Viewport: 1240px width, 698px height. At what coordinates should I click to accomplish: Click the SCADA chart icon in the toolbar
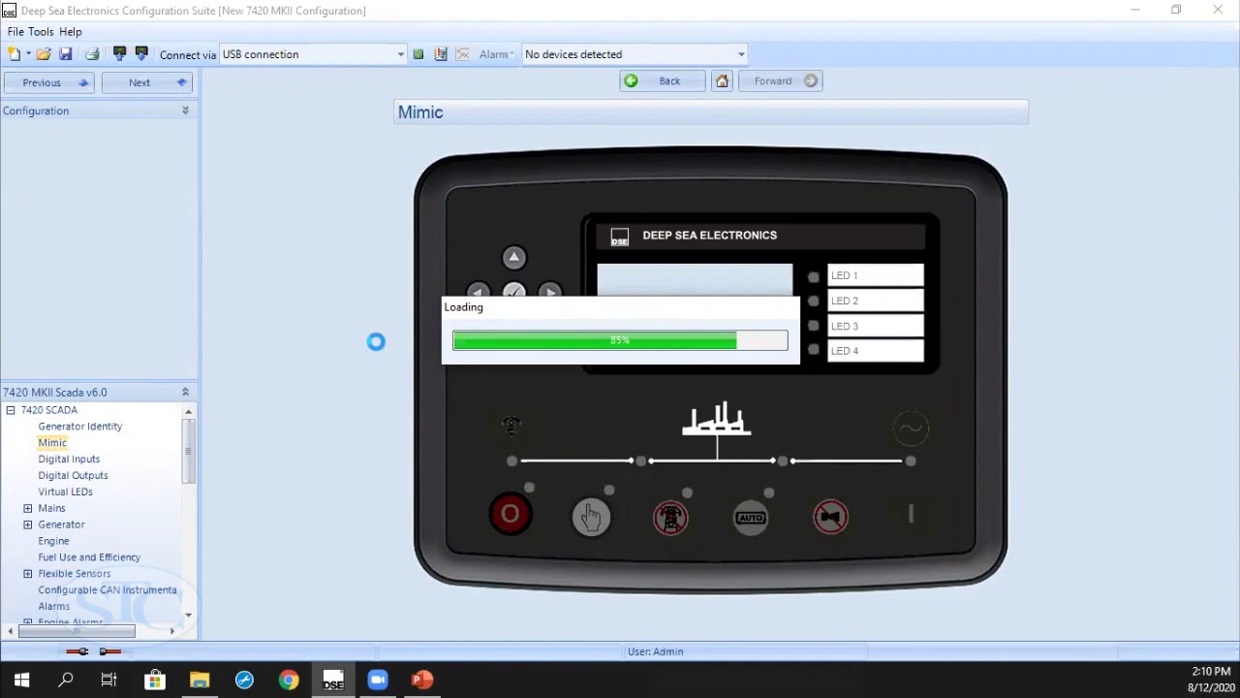(x=441, y=54)
